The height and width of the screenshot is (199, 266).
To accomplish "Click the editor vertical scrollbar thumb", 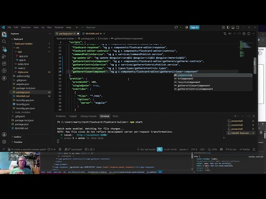I will click(x=255, y=66).
